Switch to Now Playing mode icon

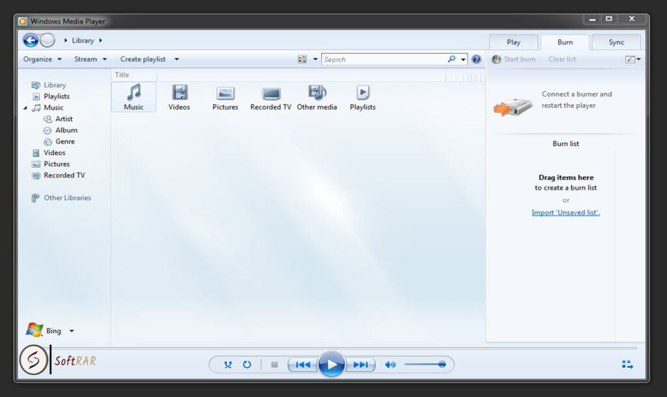(627, 364)
